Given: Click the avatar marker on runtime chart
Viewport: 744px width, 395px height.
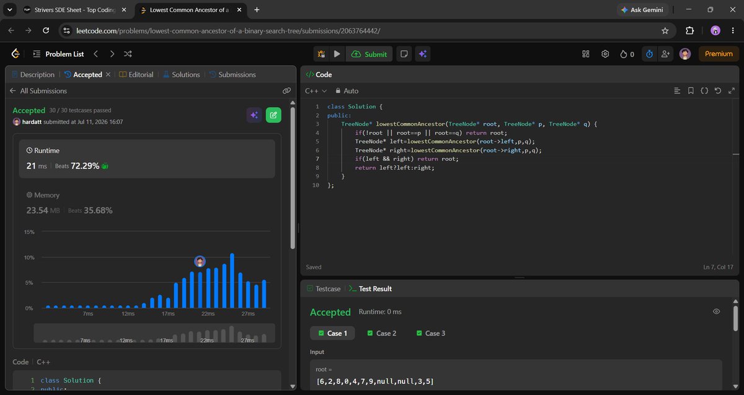Looking at the screenshot, I should click(200, 261).
